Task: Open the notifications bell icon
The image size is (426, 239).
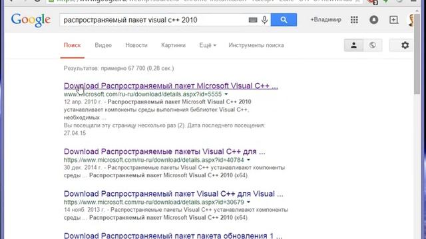Action: [374, 20]
